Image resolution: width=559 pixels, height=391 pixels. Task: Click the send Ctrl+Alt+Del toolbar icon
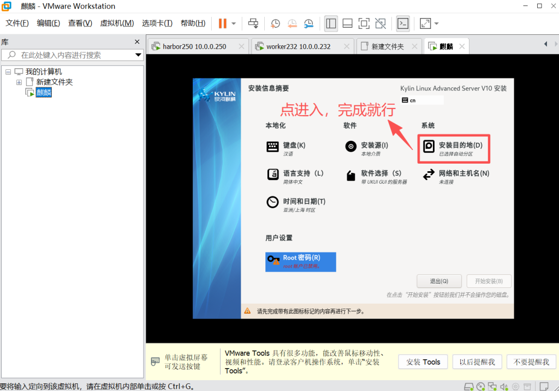tap(253, 23)
